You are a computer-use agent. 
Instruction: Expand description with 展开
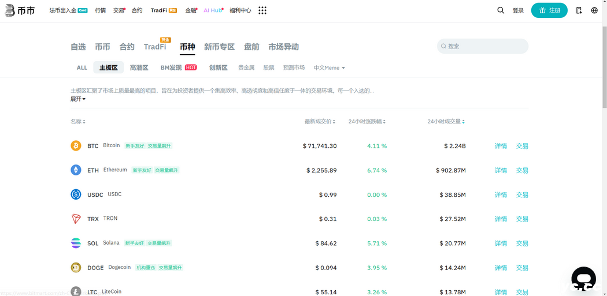(x=78, y=99)
